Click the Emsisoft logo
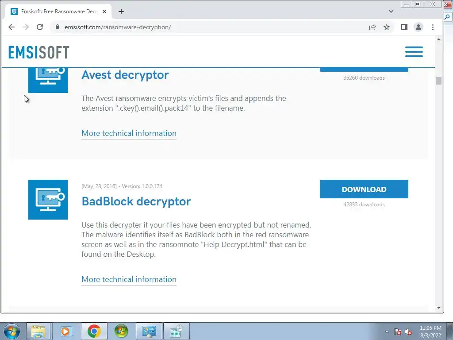 [39, 52]
